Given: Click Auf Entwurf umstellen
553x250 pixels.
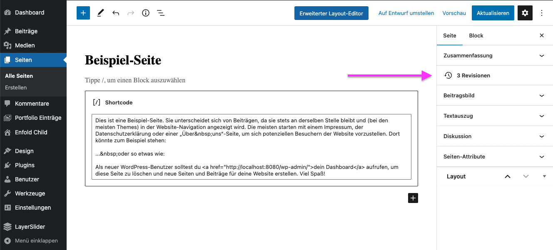Looking at the screenshot, I should point(406,13).
